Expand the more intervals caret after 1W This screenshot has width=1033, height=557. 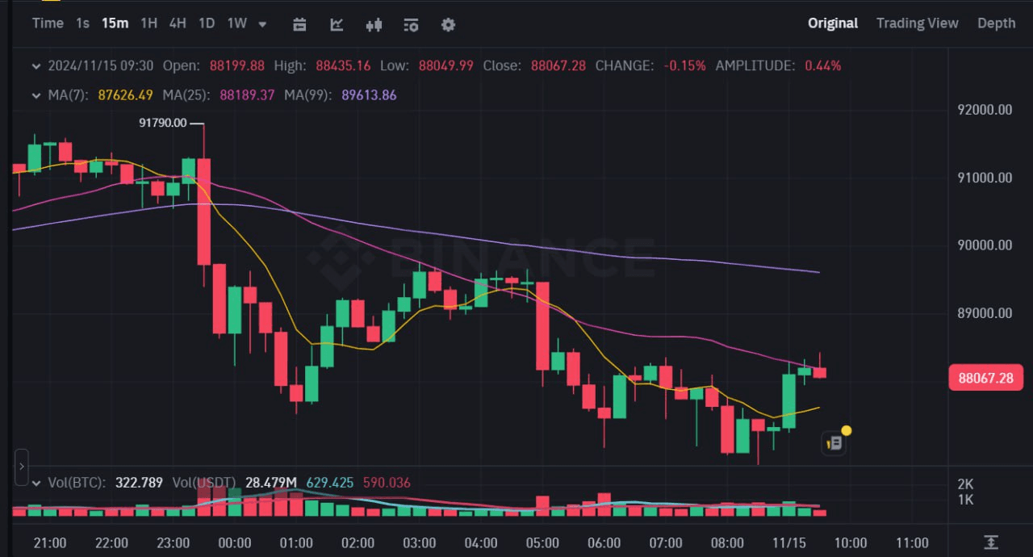pos(262,24)
